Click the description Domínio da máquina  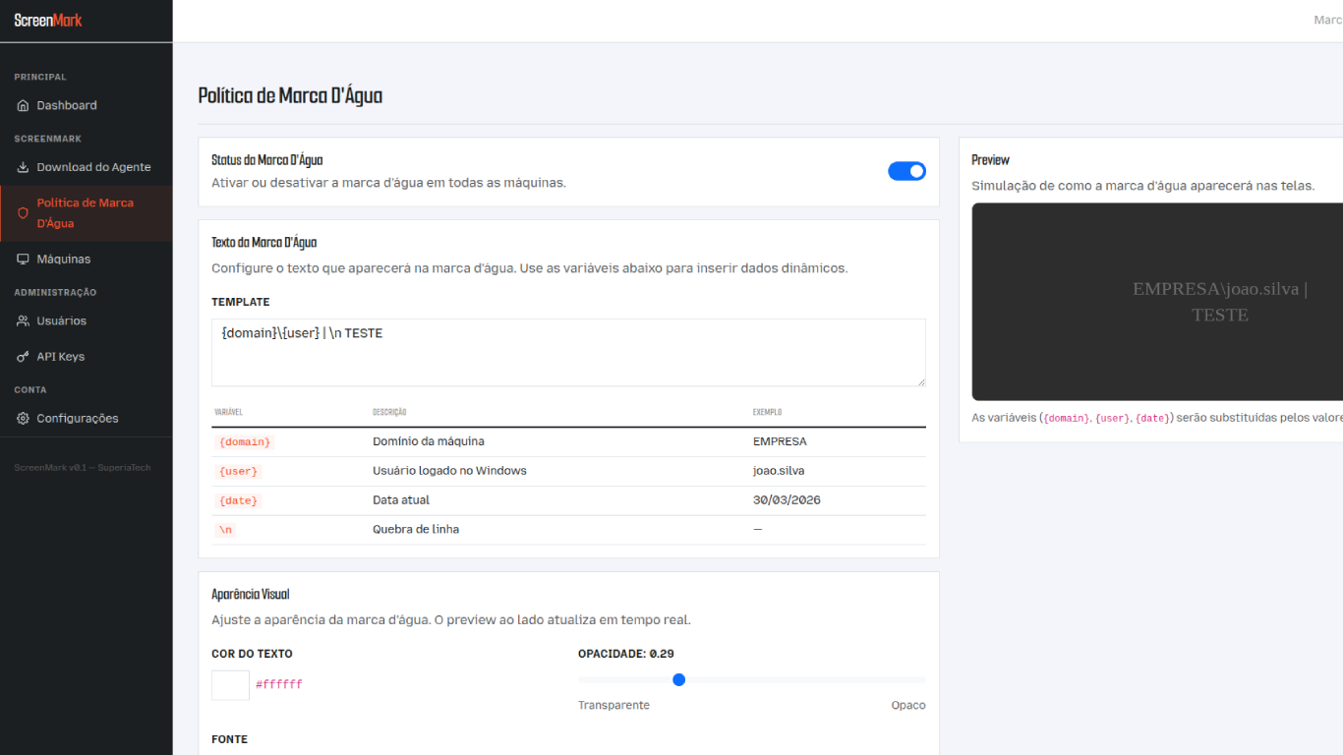point(429,441)
